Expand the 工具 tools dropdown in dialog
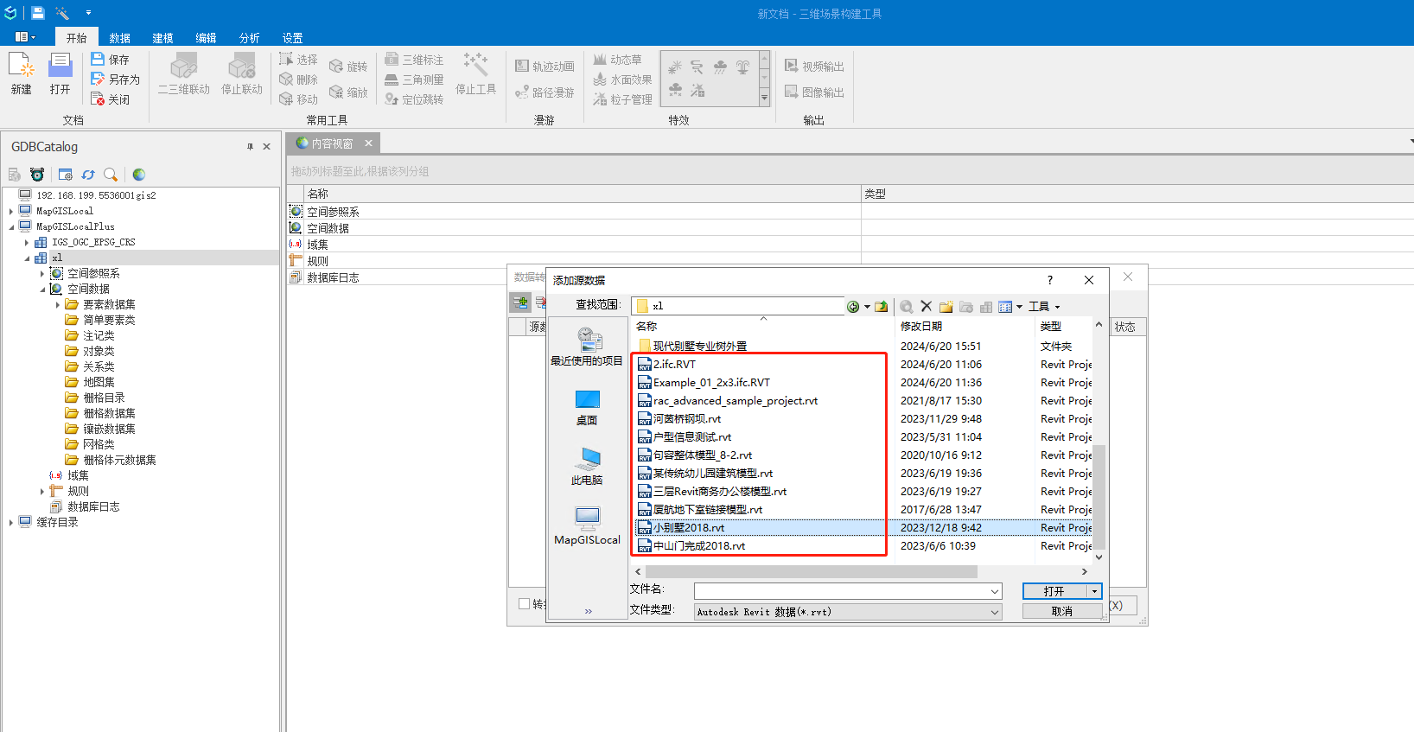Screen dimensions: 1414x732 coord(1044,307)
